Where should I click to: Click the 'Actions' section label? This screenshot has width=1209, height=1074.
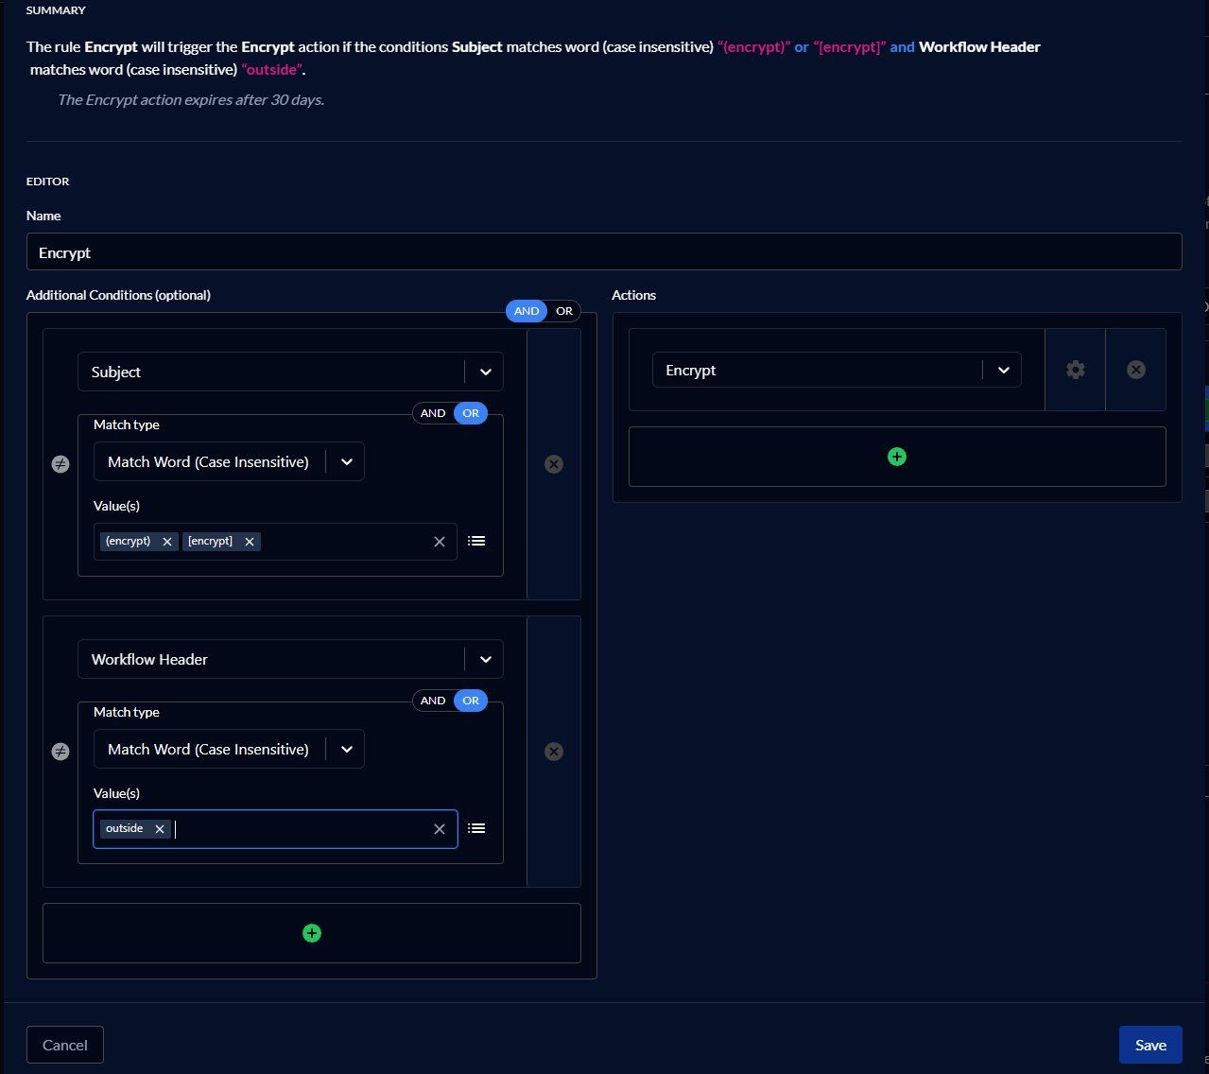[633, 295]
